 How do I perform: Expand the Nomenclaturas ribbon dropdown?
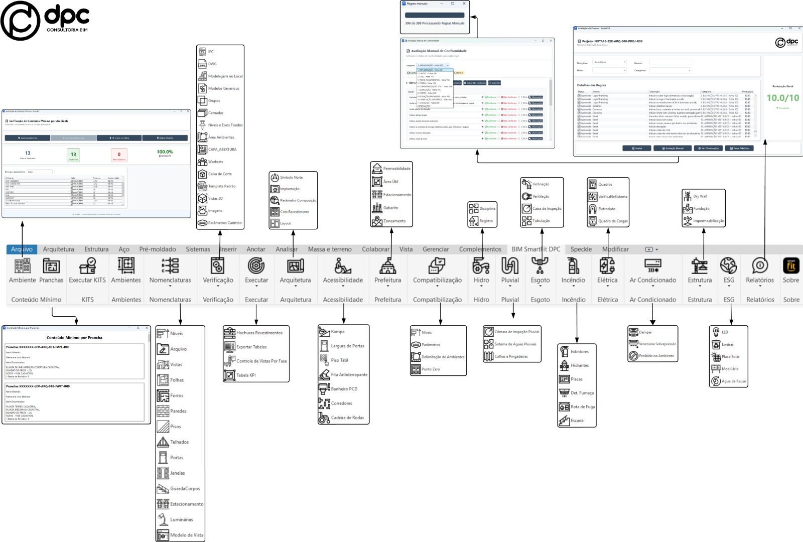point(170,286)
